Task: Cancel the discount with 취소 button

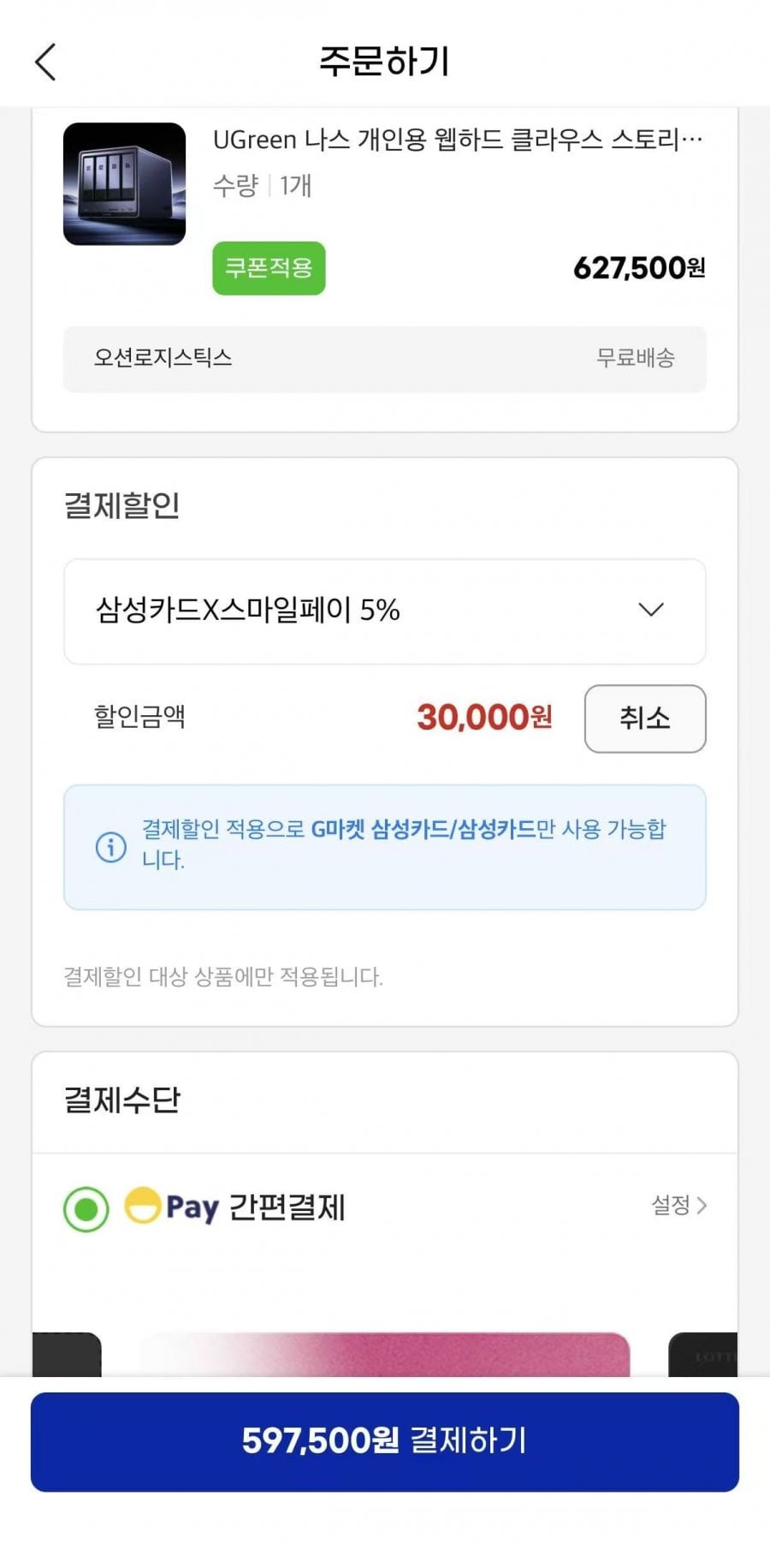Action: (645, 718)
